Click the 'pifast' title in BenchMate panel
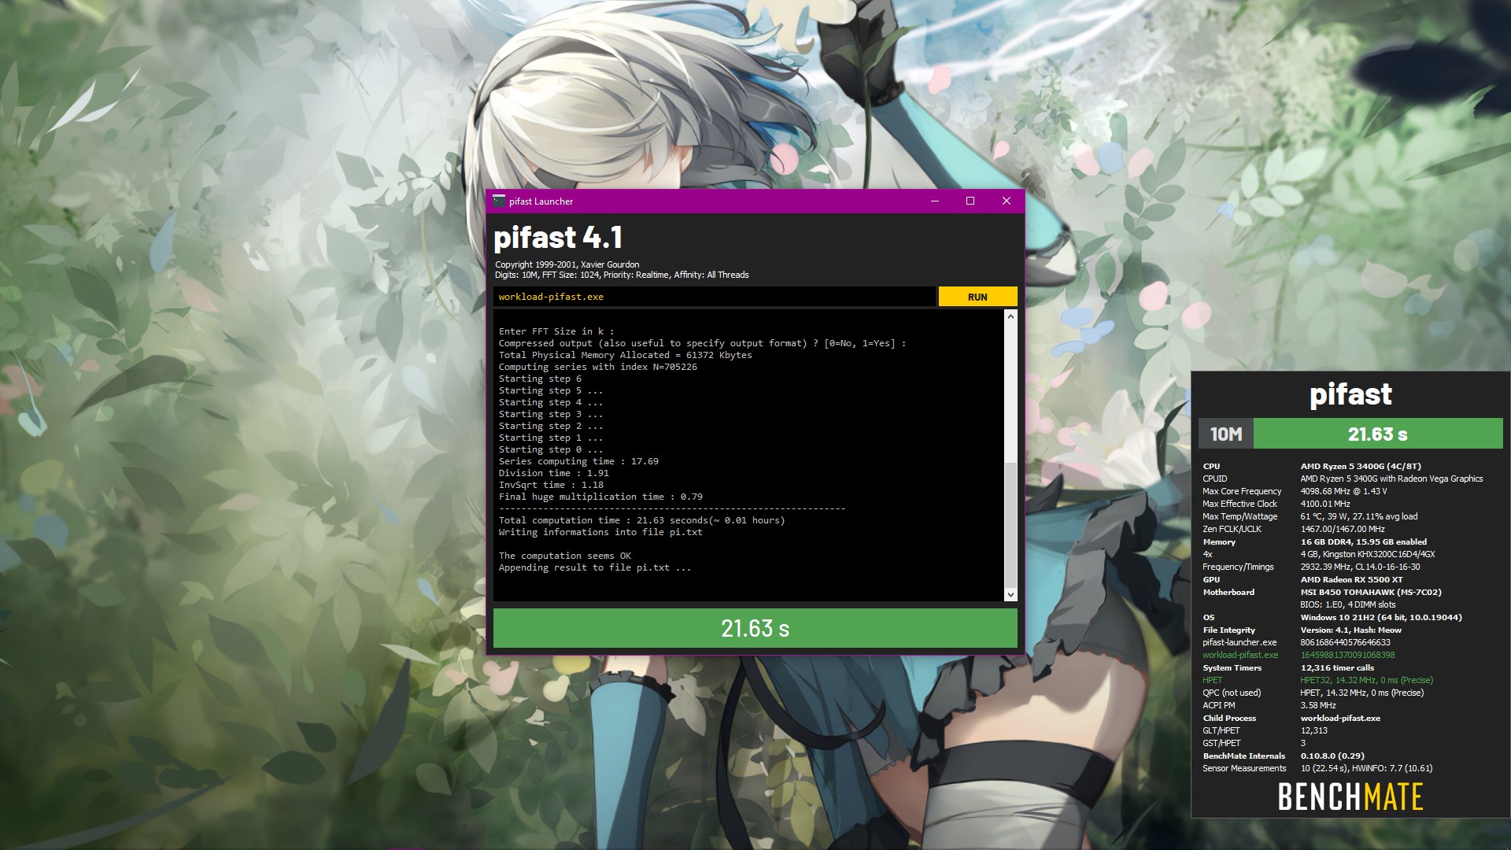 [1350, 394]
